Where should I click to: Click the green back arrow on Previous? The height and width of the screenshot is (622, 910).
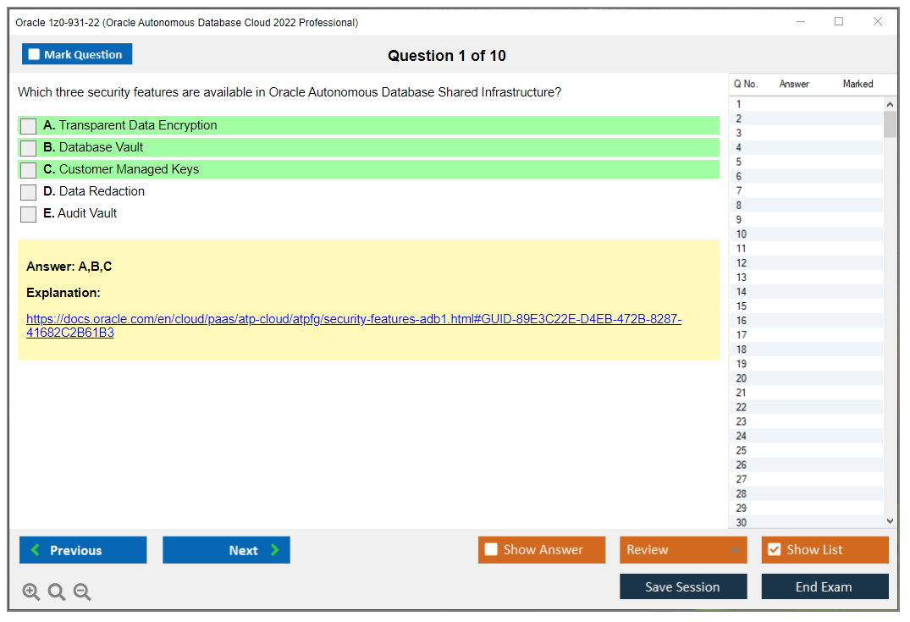click(35, 549)
